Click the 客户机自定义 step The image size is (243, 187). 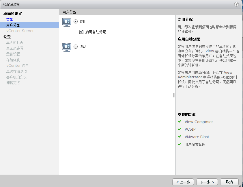16,77
